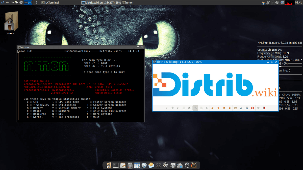Viewport: 303px width, 170px height.
Task: Click 'n = Network' text in nmon
Action: click(x=61, y=111)
